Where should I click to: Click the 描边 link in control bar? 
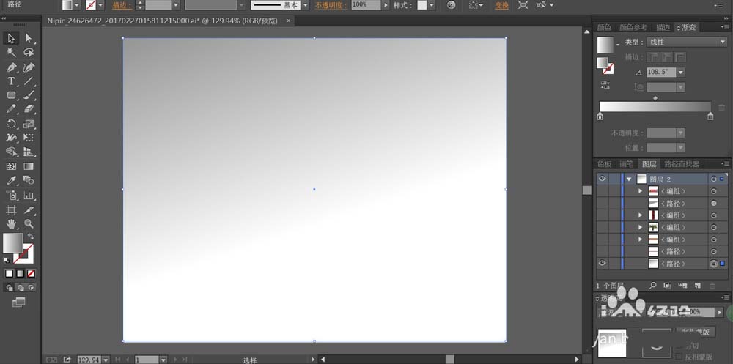coord(122,5)
